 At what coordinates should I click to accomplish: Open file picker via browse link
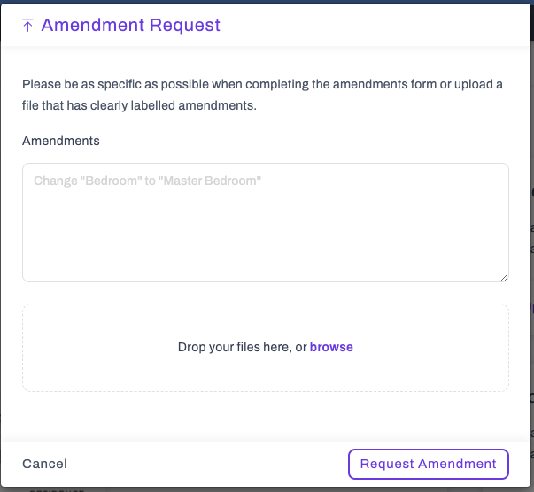(331, 347)
